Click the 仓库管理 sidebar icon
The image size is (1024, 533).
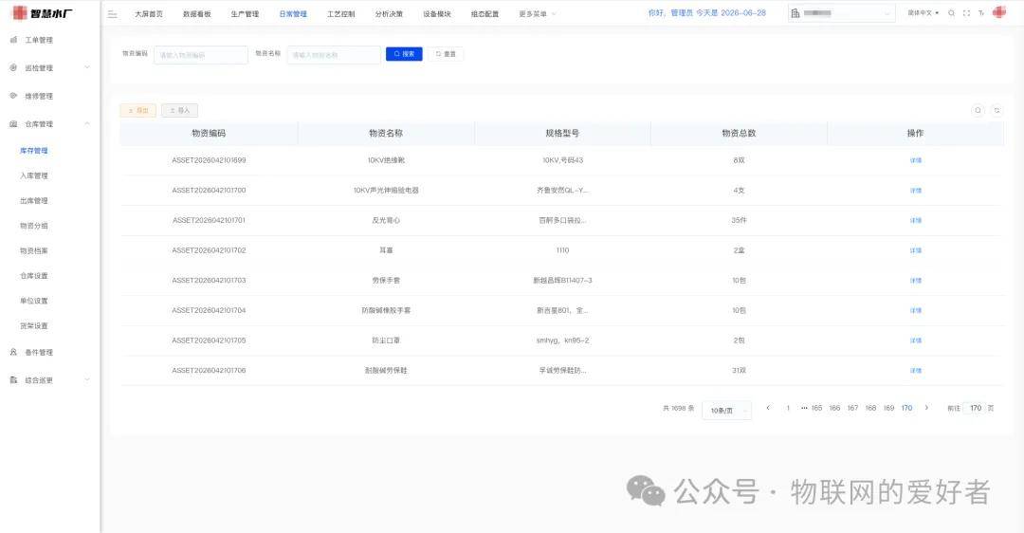13,123
